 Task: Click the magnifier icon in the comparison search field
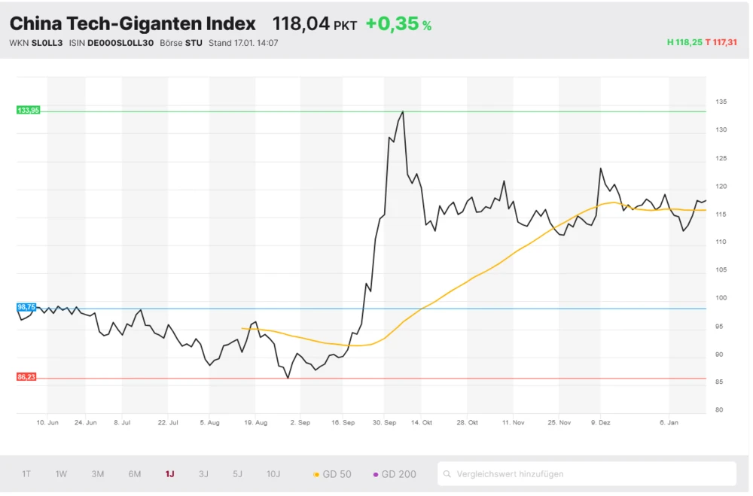tap(447, 473)
